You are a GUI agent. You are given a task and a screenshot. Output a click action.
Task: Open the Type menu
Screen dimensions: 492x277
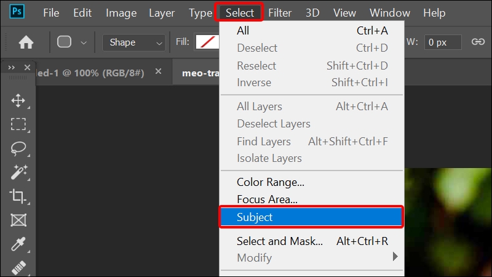pyautogui.click(x=200, y=13)
